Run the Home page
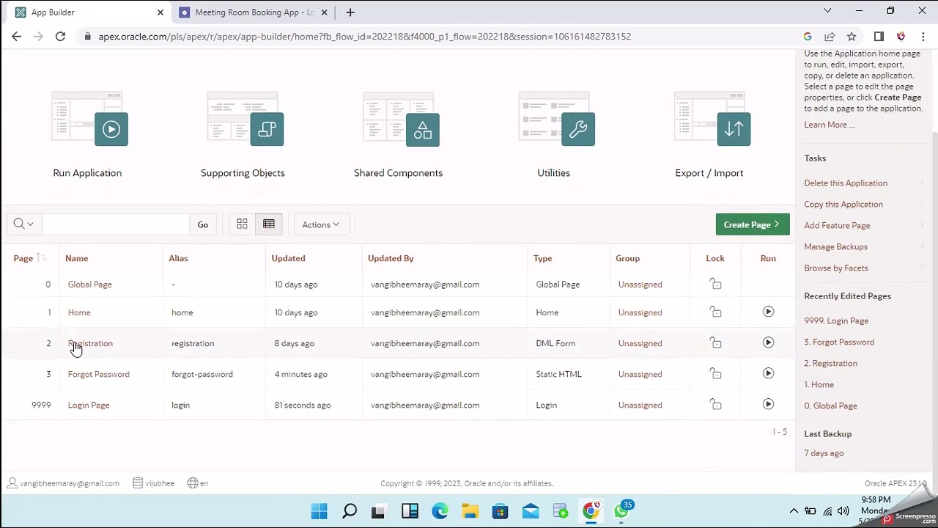Screen dimensions: 938x528 tap(768, 312)
